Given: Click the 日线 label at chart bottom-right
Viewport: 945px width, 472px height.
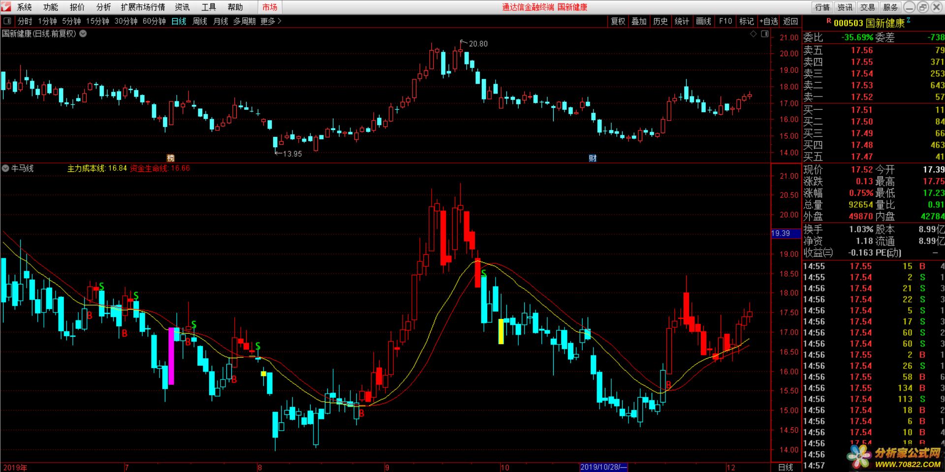Looking at the screenshot, I should (x=786, y=467).
